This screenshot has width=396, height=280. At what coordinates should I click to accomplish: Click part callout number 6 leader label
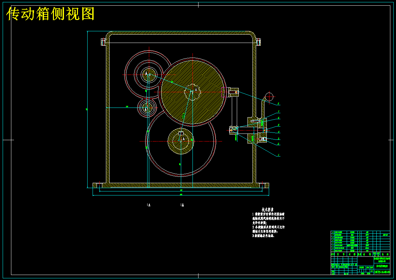pyautogui.click(x=278, y=118)
